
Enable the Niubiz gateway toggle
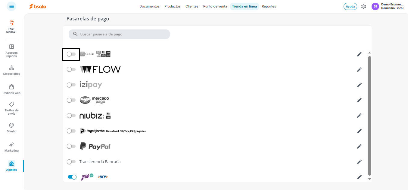click(x=71, y=116)
